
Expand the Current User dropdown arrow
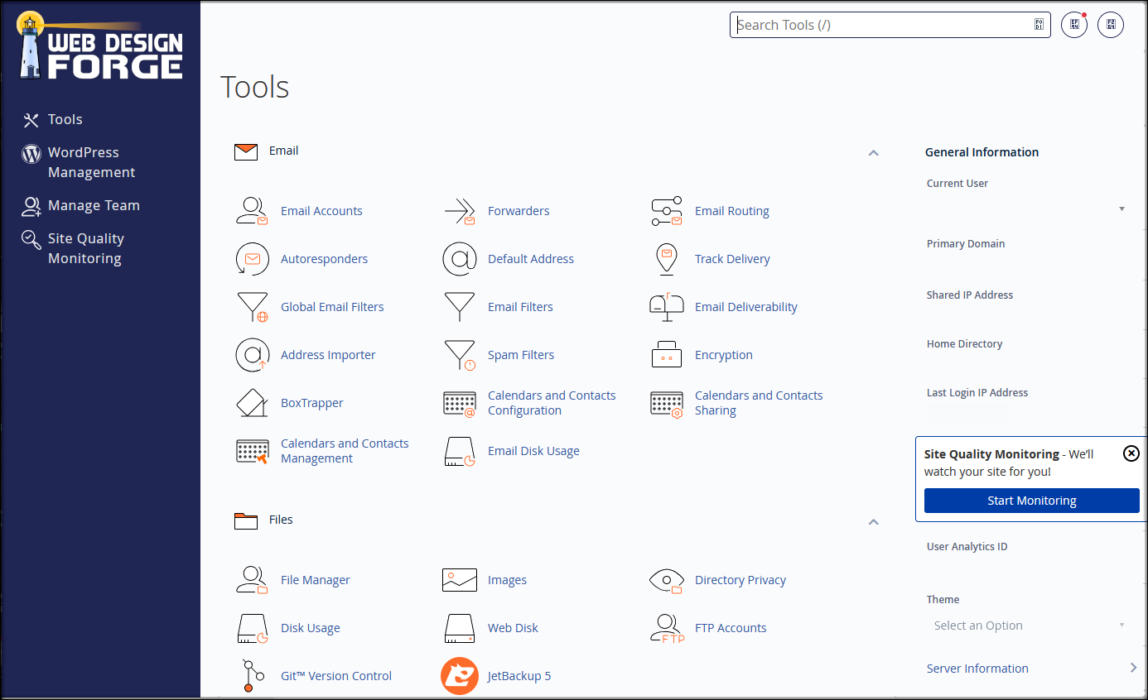pyautogui.click(x=1121, y=209)
